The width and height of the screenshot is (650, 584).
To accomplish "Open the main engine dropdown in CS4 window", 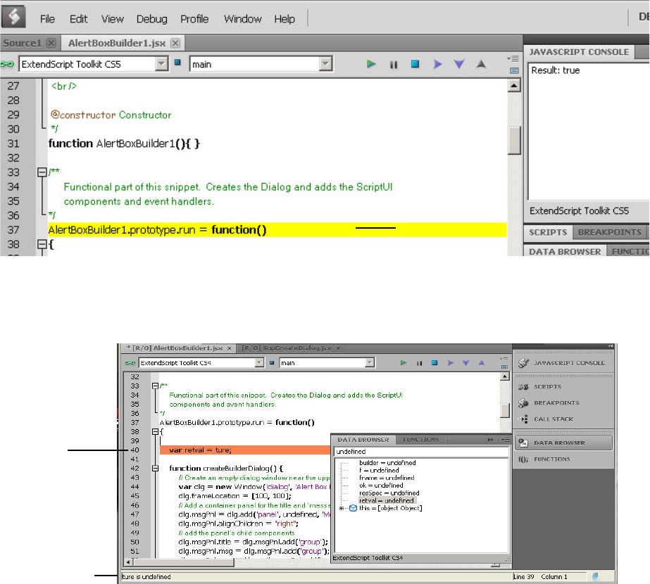I will coord(370,363).
